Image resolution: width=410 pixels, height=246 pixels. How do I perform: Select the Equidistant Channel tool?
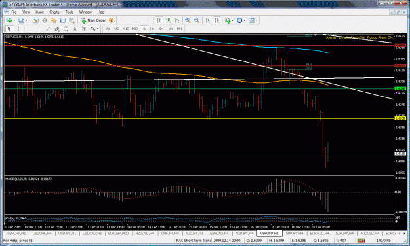point(56,29)
